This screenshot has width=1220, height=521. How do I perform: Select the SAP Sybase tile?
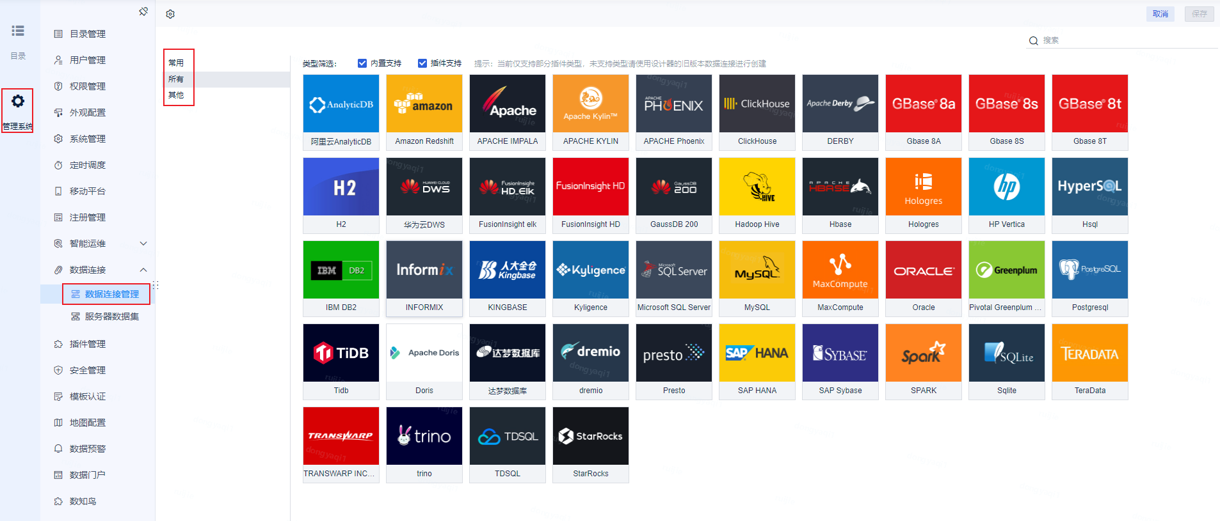click(840, 362)
